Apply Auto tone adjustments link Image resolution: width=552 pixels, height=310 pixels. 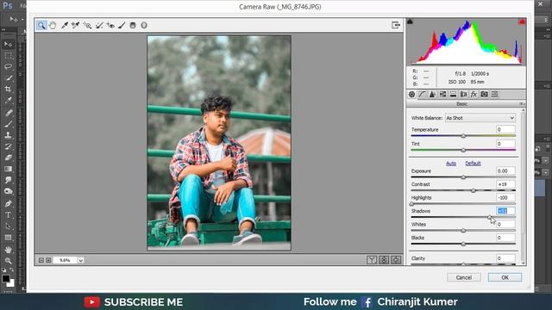coord(451,164)
